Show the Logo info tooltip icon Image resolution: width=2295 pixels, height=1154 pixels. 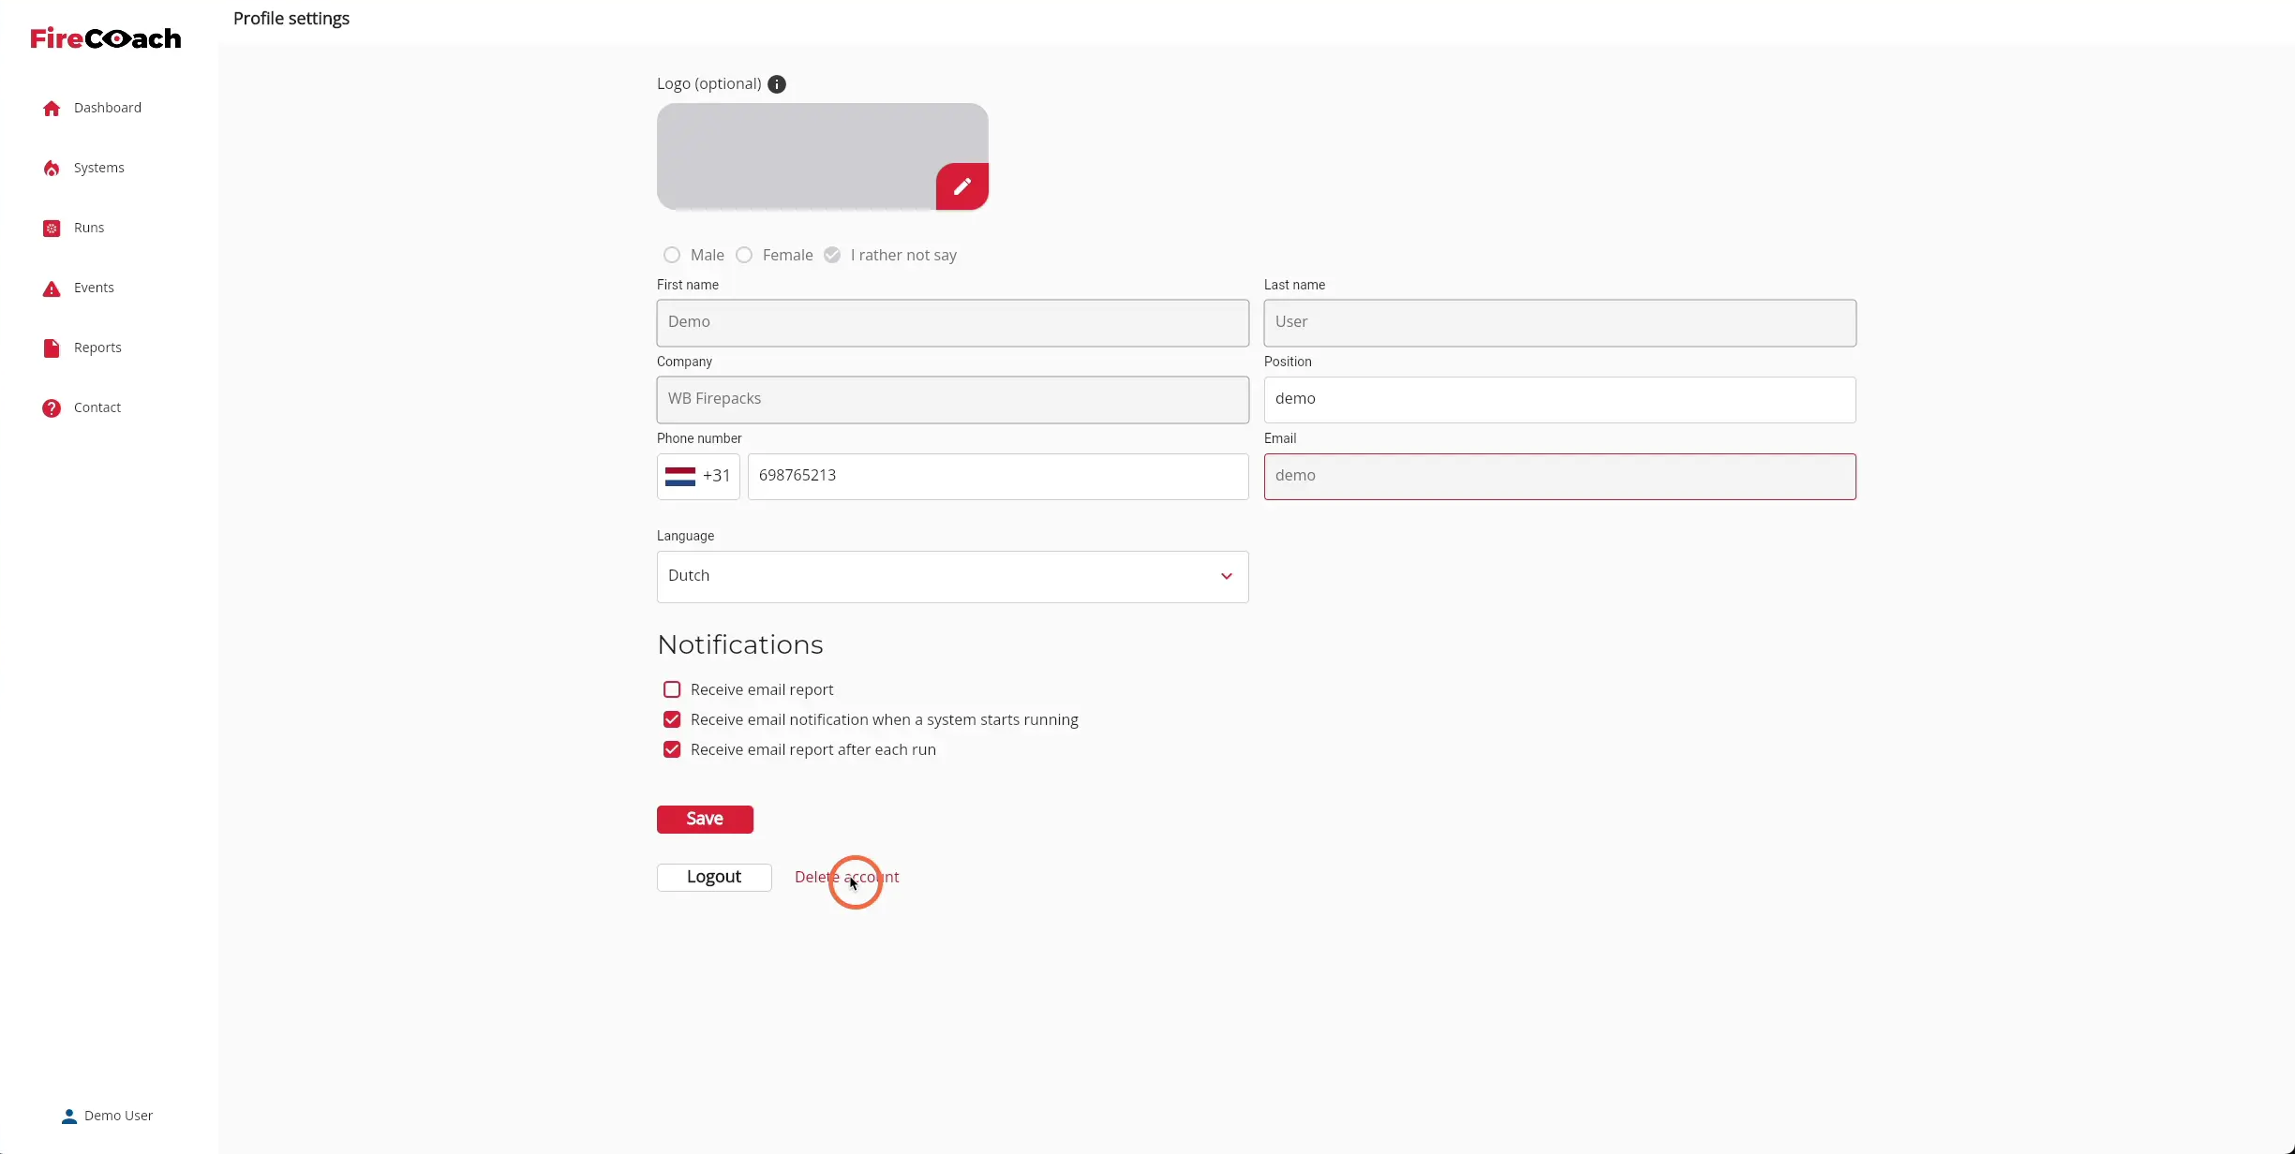click(777, 84)
